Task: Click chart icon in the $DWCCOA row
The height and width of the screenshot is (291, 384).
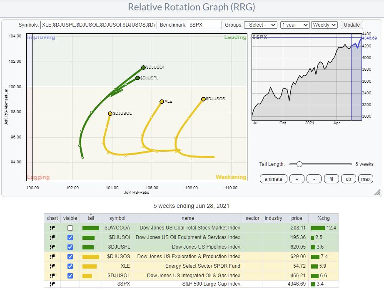Action: tap(52, 228)
